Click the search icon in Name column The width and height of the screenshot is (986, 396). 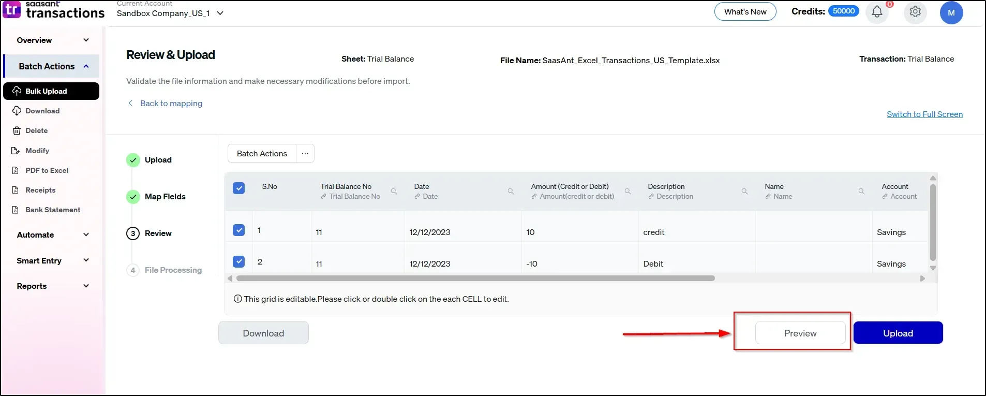(x=861, y=192)
